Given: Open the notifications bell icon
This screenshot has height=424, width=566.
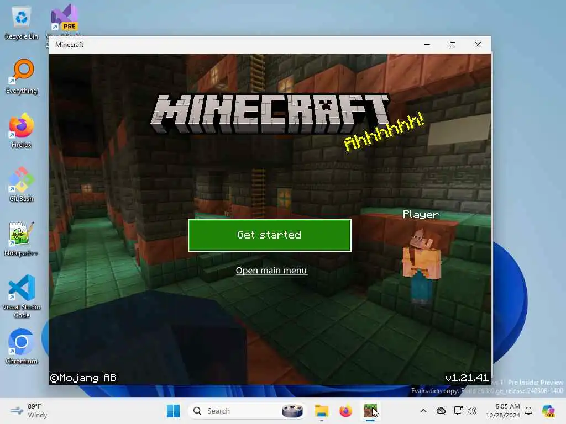Looking at the screenshot, I should click(x=528, y=411).
